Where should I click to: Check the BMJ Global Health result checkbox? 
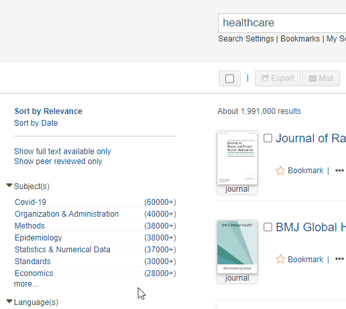pos(268,227)
